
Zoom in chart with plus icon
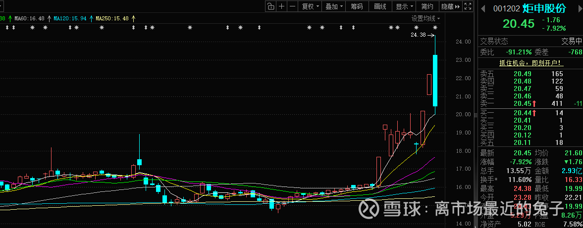click(281, 6)
